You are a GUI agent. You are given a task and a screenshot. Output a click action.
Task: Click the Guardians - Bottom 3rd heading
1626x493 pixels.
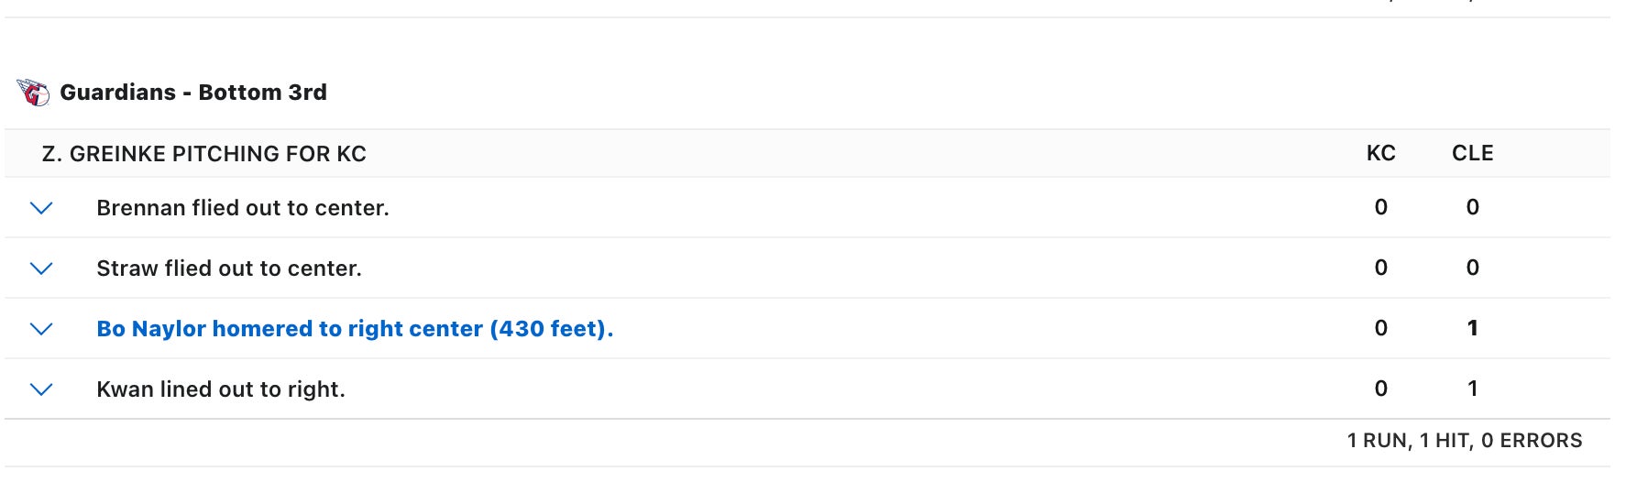(x=193, y=93)
